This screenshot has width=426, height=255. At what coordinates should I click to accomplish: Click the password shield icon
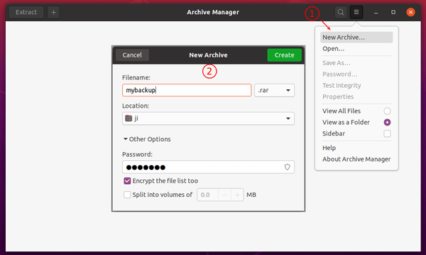(287, 167)
